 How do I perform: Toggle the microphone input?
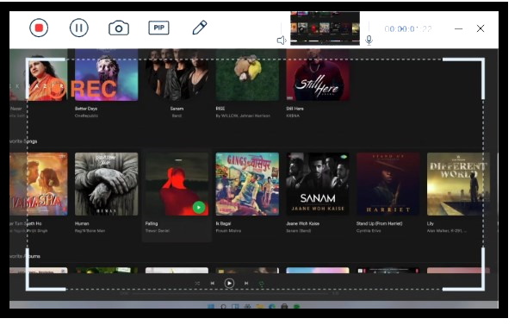[x=369, y=40]
